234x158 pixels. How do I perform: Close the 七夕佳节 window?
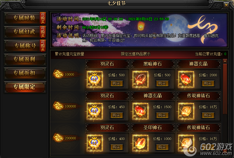point(226,5)
